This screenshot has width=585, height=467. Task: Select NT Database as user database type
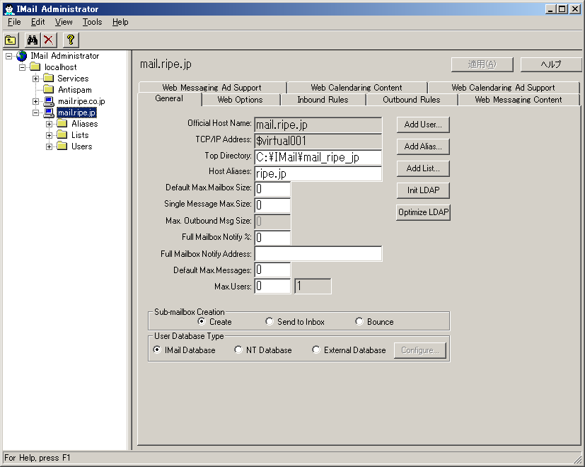click(x=238, y=350)
